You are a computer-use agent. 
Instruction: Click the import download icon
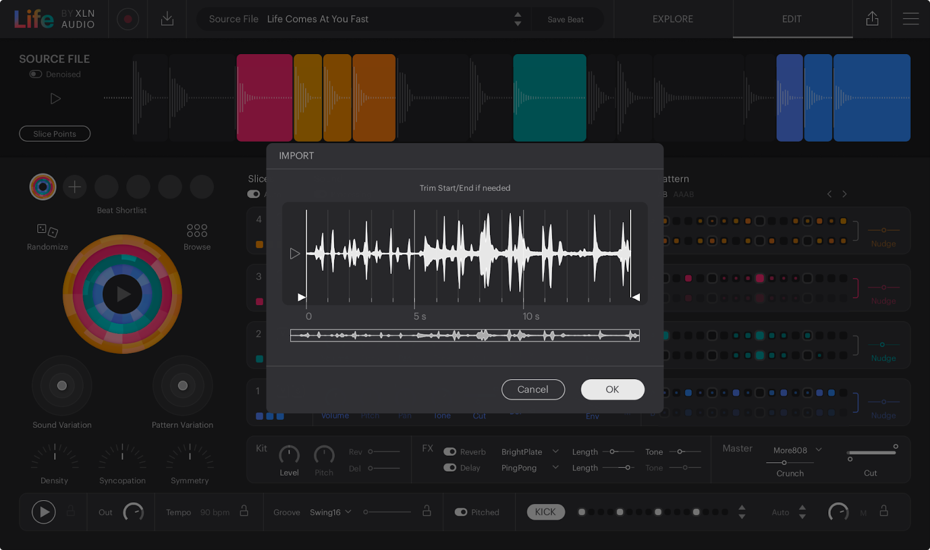(x=167, y=19)
